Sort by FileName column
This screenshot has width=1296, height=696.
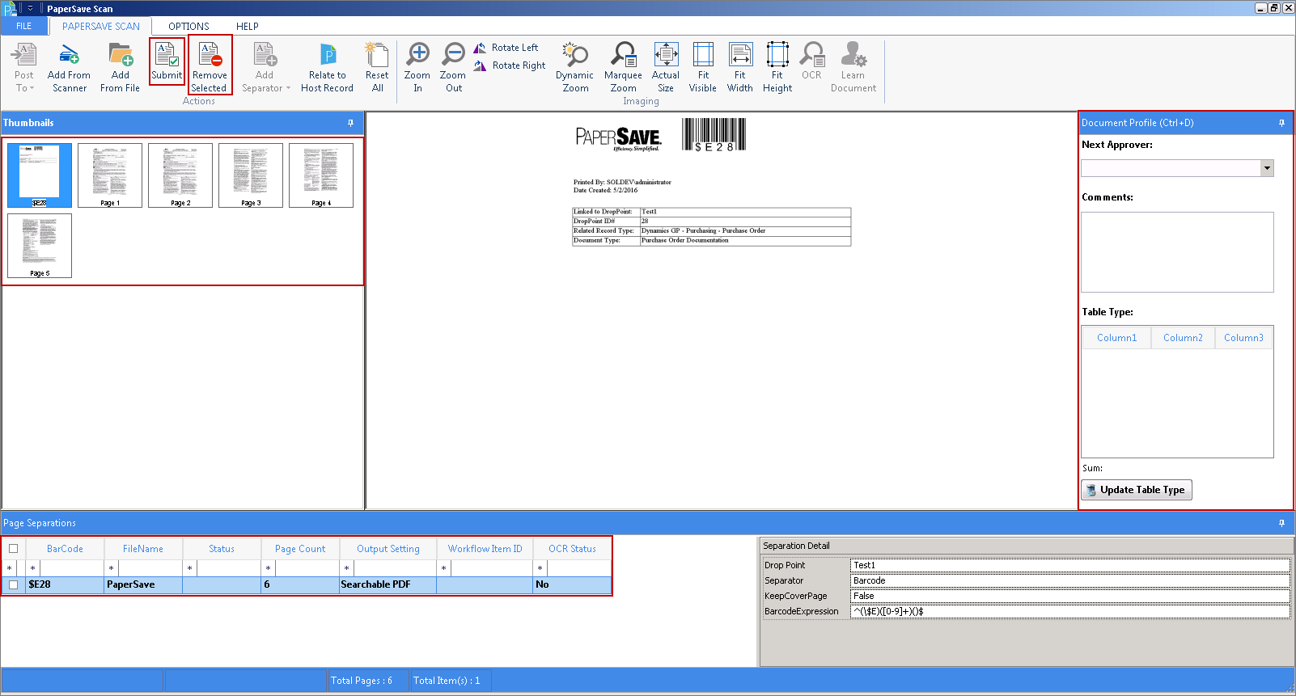pos(143,549)
